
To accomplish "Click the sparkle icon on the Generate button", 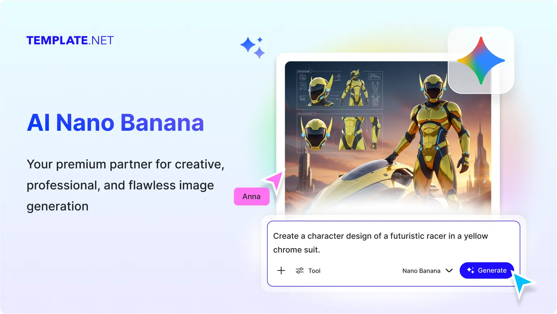I will [x=470, y=270].
